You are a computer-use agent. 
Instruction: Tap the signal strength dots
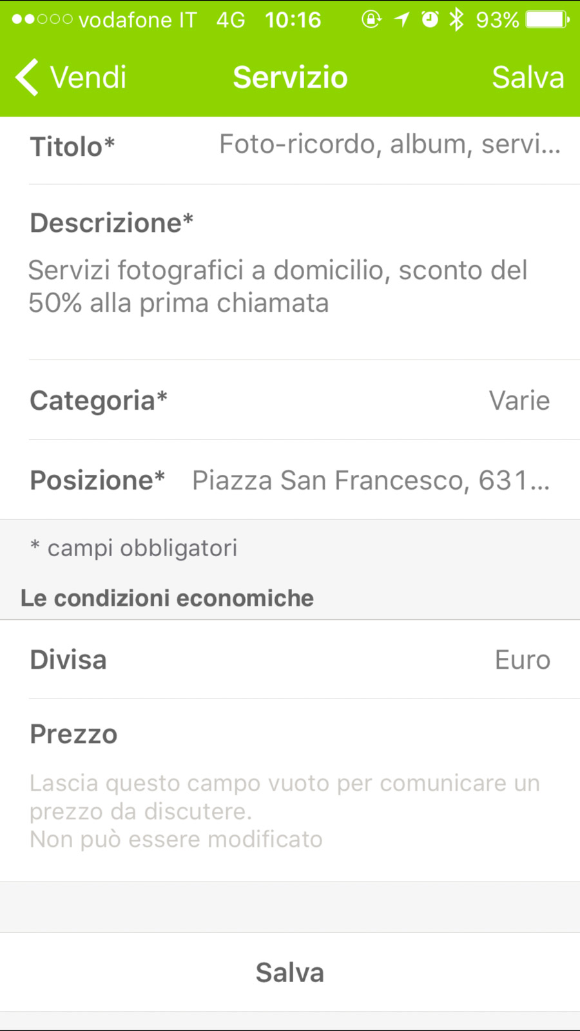click(42, 19)
